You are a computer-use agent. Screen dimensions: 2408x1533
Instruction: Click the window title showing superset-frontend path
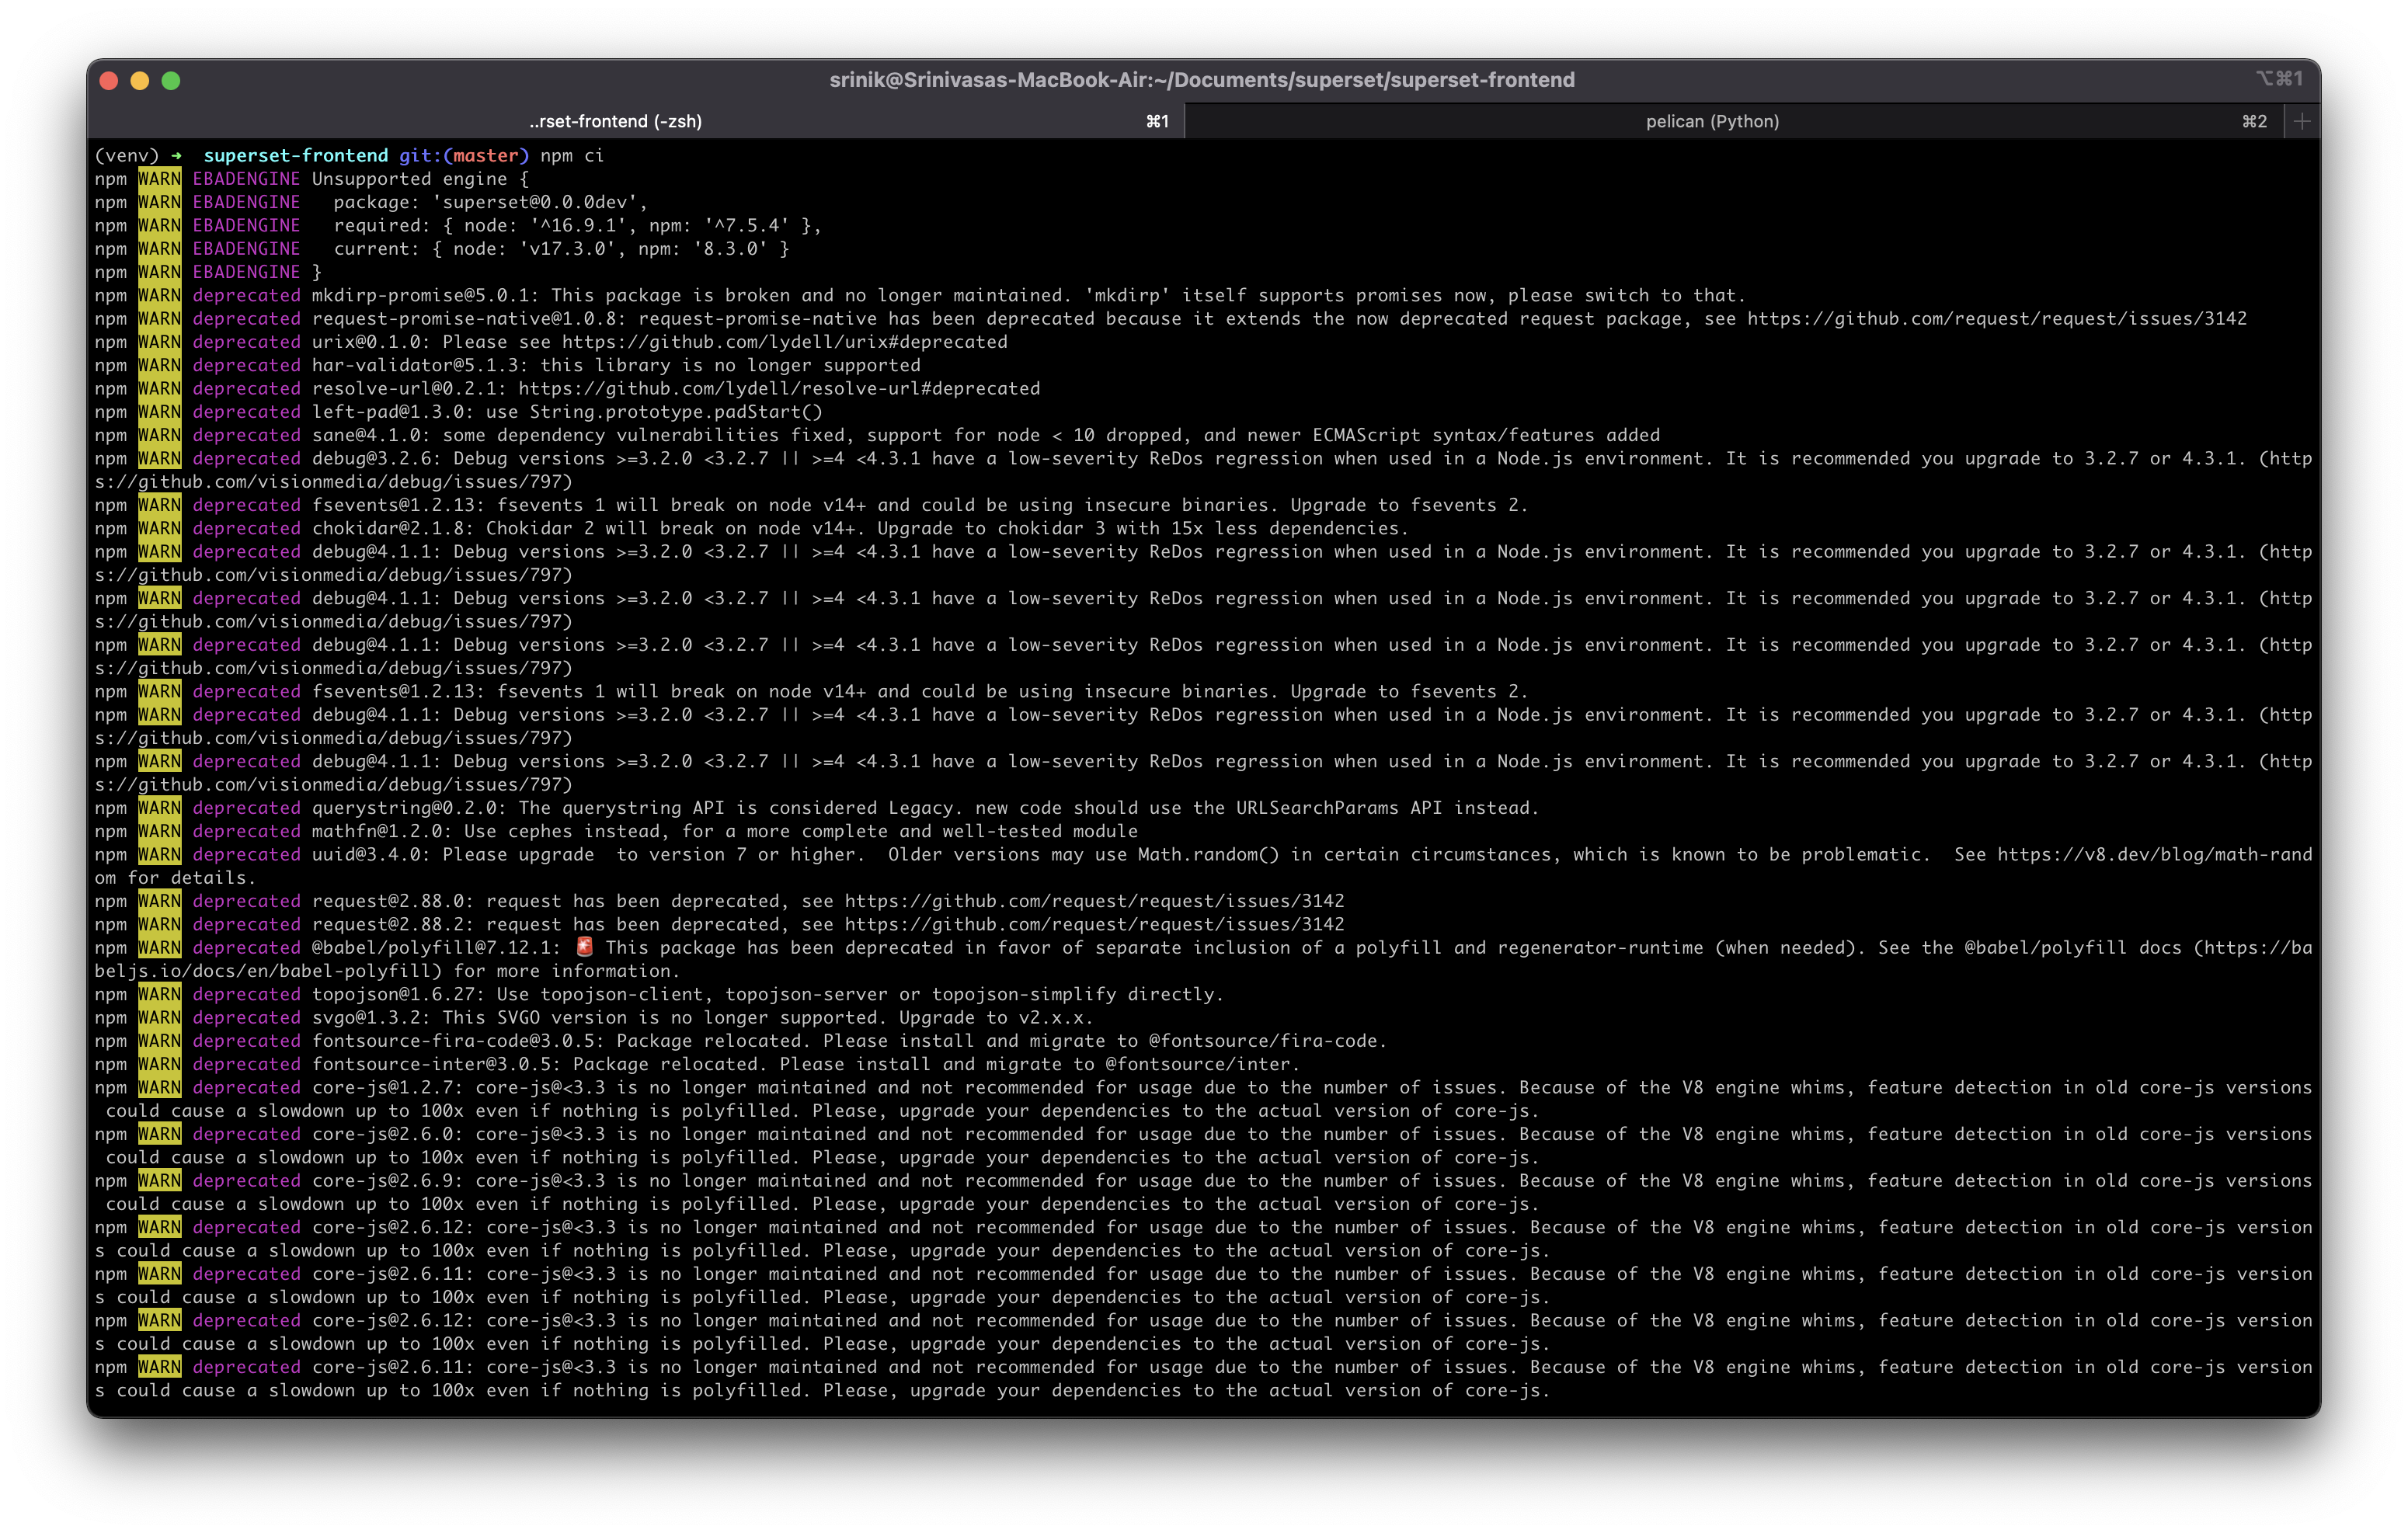point(1202,80)
